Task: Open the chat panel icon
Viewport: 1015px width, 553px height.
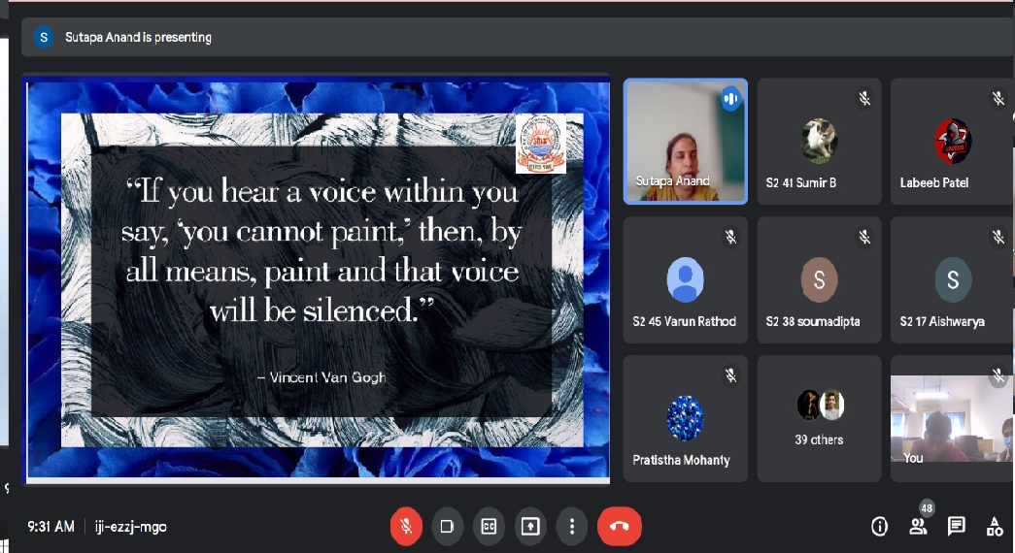Action: (x=957, y=526)
